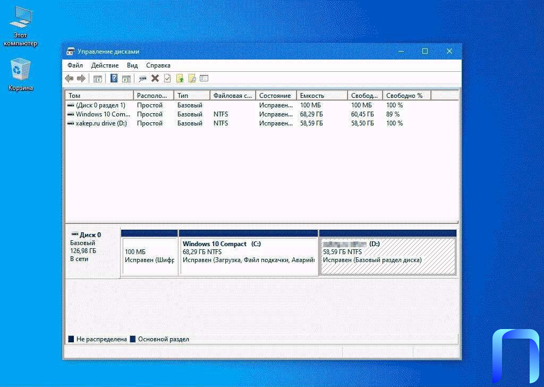Click the Не распределена legend color swatch
The image size is (544, 387).
point(71,339)
